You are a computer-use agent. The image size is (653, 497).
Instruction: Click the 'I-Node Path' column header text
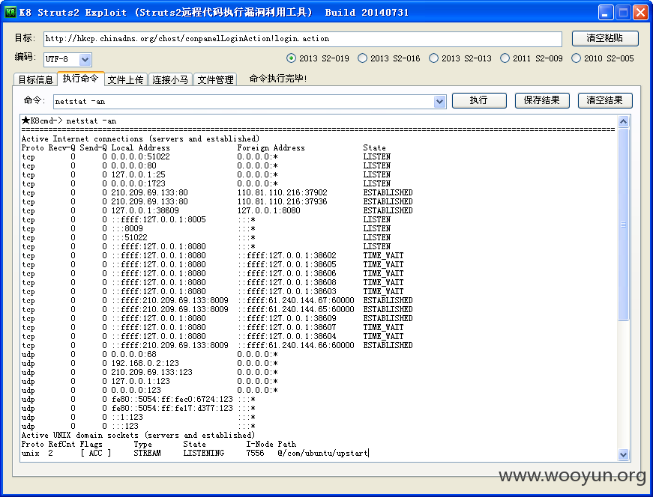[x=271, y=444]
